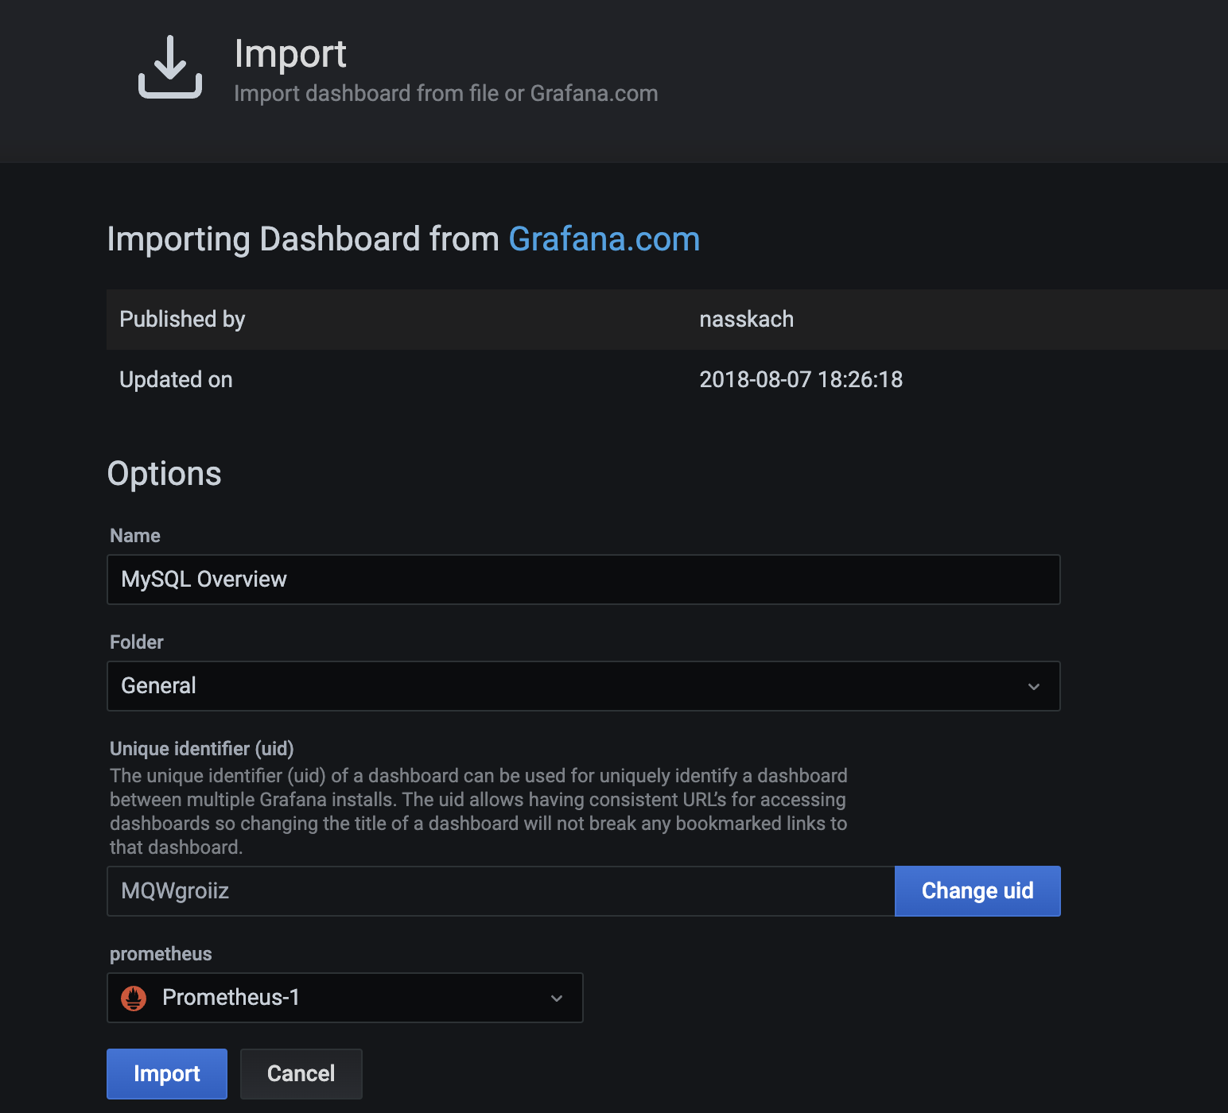
Task: Click the prometheus field label
Action: [161, 954]
